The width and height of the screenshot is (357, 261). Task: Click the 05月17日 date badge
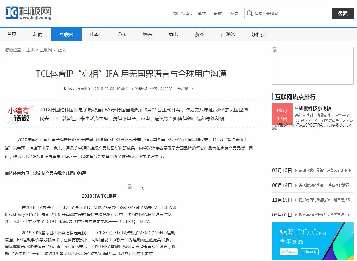282,114
